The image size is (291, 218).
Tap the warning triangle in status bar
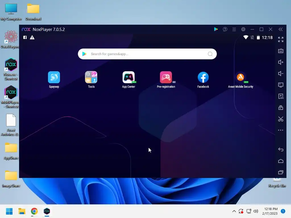(x=32, y=37)
